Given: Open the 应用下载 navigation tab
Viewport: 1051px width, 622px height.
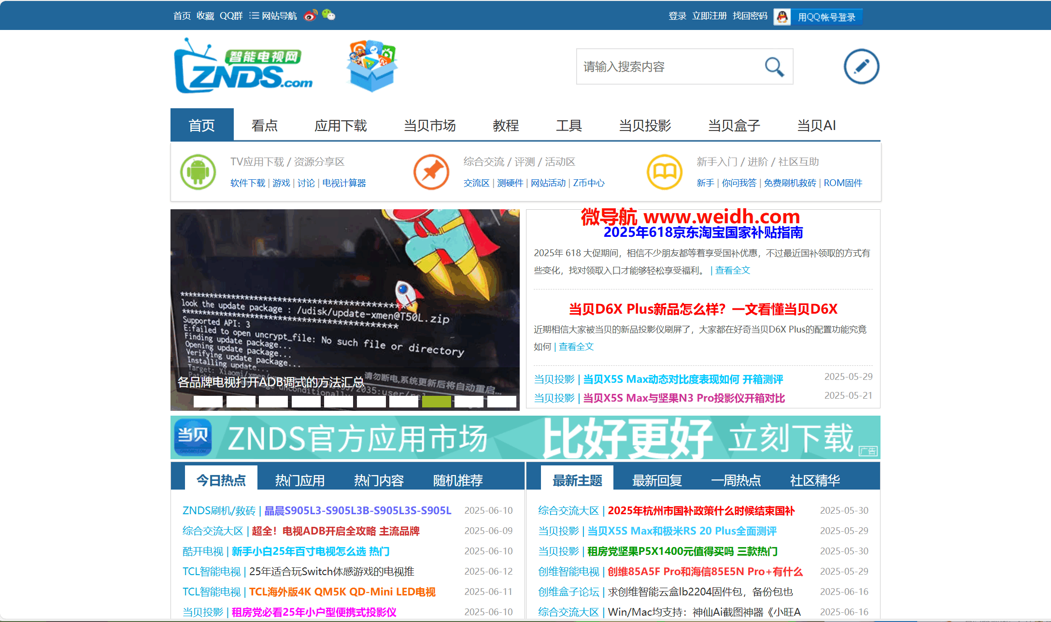Looking at the screenshot, I should (341, 126).
